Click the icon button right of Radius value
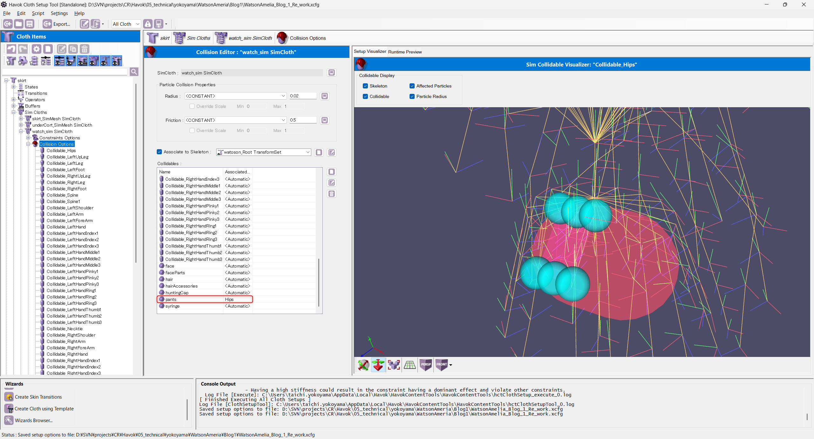 pos(324,96)
